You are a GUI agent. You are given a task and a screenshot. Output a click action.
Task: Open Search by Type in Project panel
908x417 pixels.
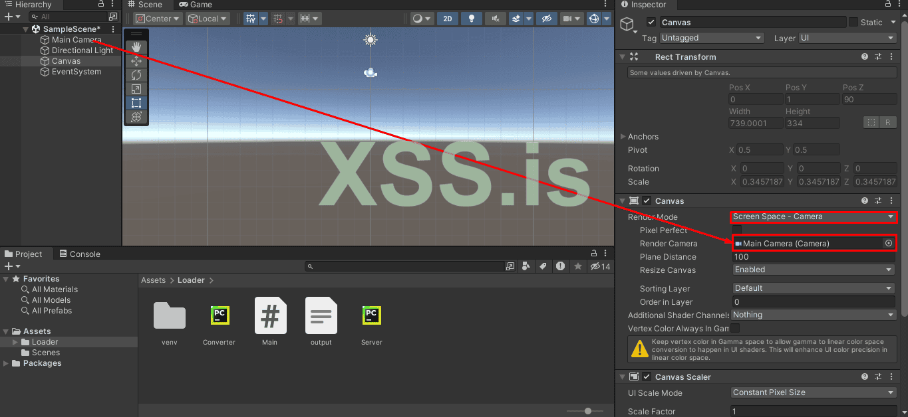click(x=526, y=266)
